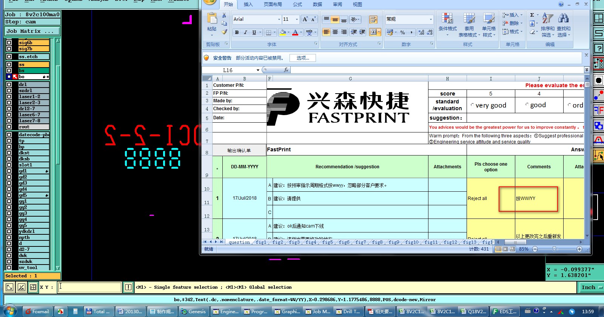Open the fig5 worksheet tab

(x=328, y=242)
